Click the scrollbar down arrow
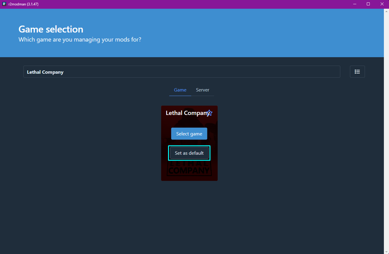The width and height of the screenshot is (389, 254). 386,252
